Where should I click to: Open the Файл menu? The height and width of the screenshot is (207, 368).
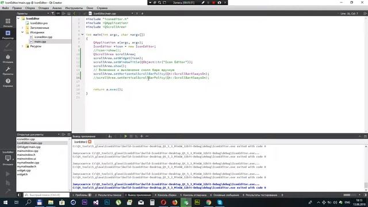5,8
